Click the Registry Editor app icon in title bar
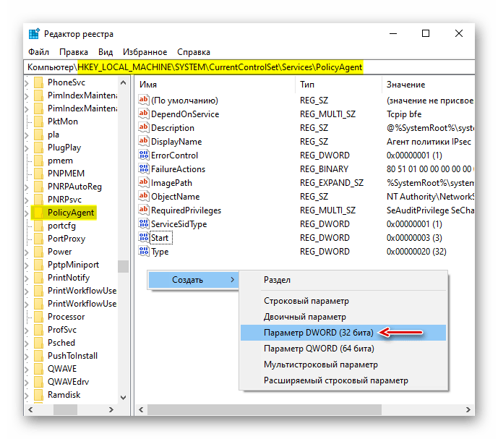Screen dimensions: 498x439 (x=34, y=34)
